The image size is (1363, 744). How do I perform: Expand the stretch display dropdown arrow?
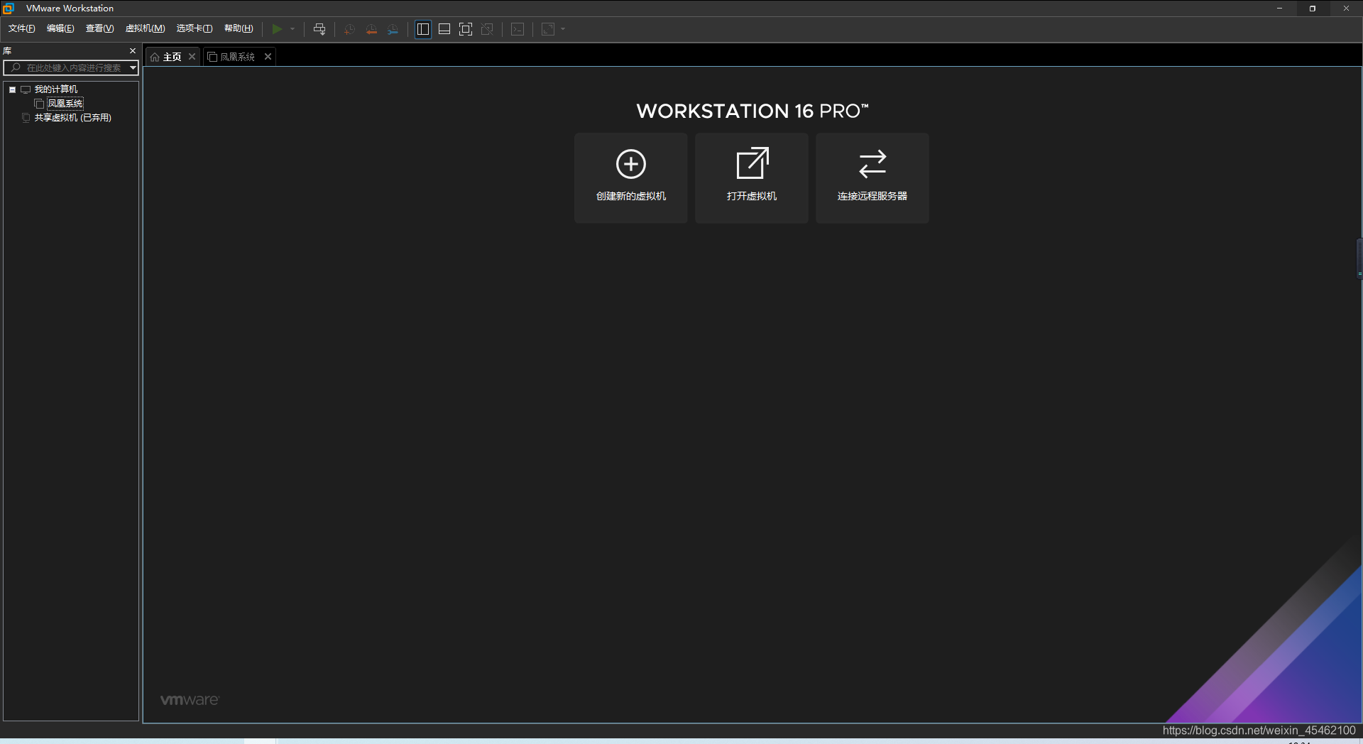pyautogui.click(x=563, y=29)
